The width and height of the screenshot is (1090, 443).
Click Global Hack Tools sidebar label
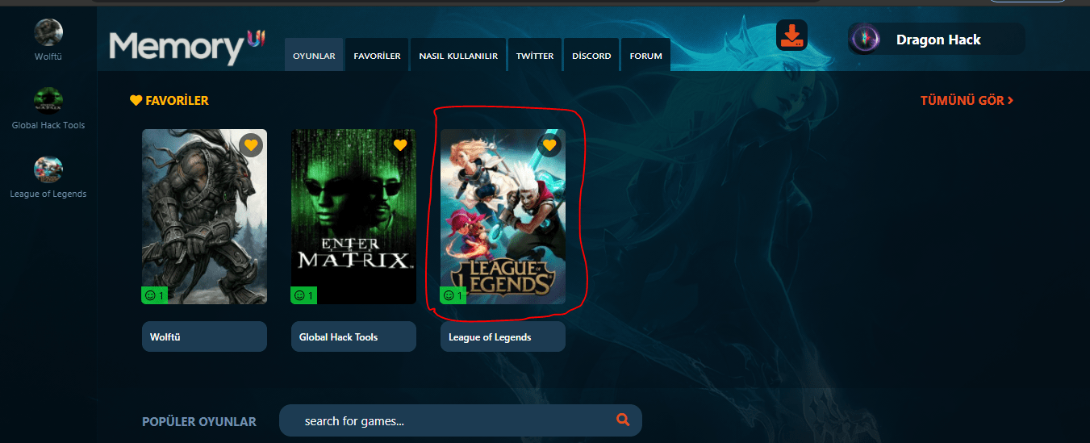[48, 125]
